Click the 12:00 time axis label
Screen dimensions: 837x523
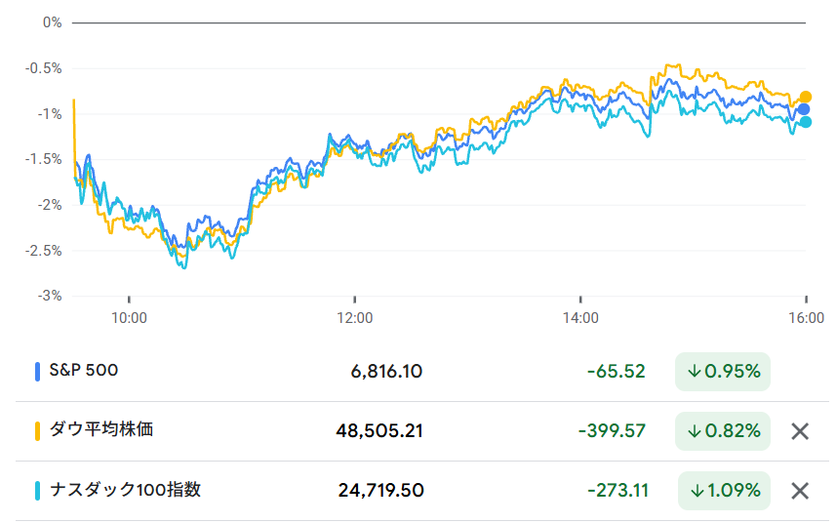354,317
